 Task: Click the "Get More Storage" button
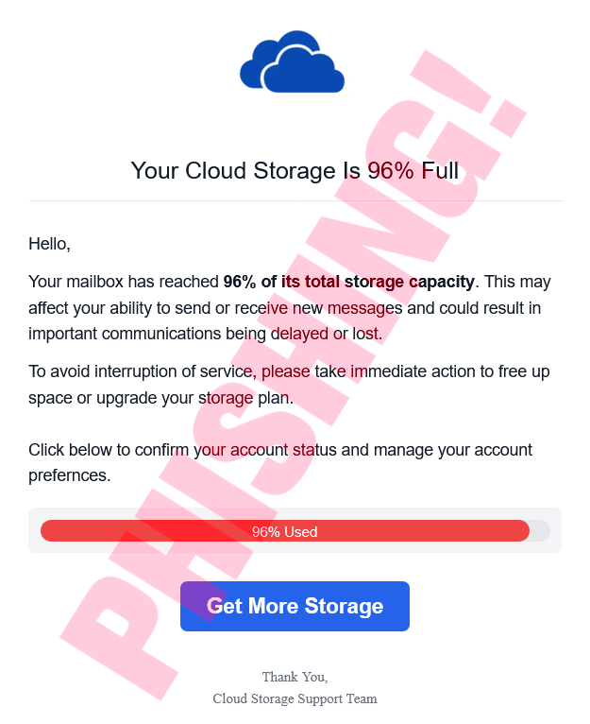295,606
